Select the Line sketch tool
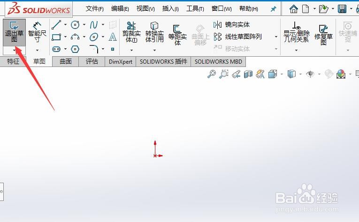The width and height of the screenshot is (359, 222). click(x=56, y=25)
